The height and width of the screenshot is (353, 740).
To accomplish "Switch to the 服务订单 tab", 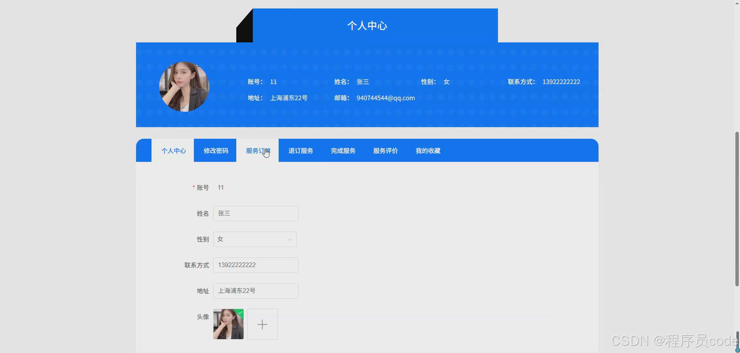I will (x=258, y=151).
